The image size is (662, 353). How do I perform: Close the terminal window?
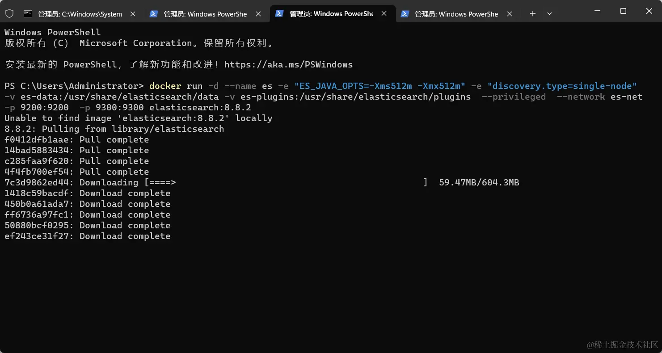649,11
